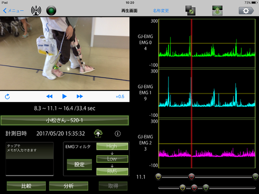259x194 pixels.
Task: Tap the walking video preview
Action: point(64,53)
